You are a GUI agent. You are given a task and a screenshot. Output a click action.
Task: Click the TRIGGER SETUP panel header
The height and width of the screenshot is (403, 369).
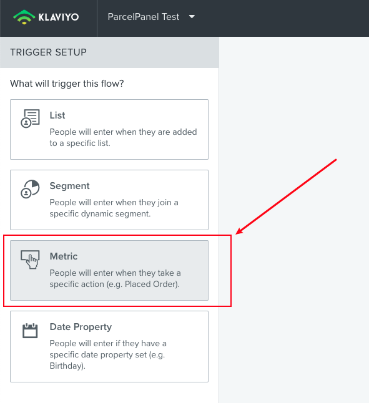click(x=109, y=52)
